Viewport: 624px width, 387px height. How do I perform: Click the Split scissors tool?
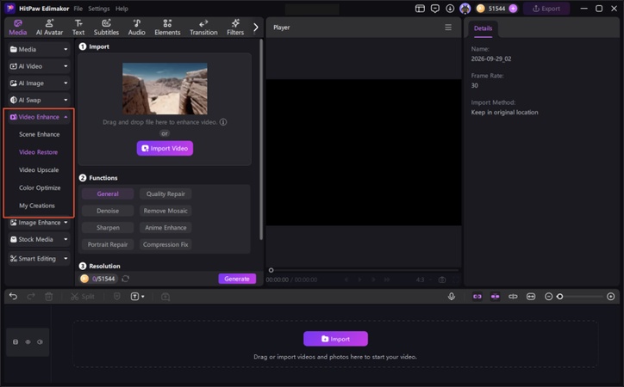point(83,297)
